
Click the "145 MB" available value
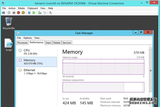click(x=86, y=103)
